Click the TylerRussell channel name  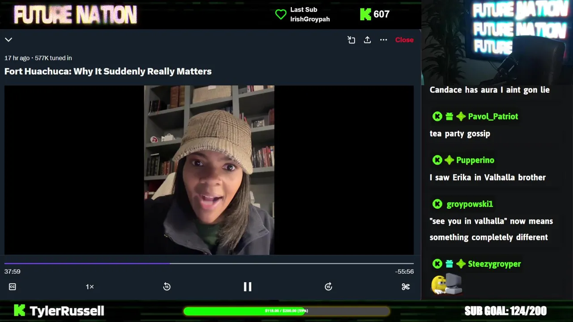67,311
